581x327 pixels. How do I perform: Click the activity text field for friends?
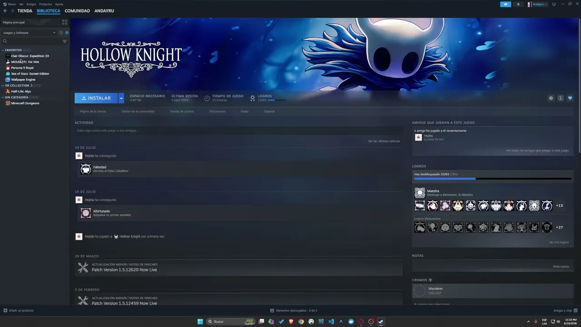238,131
